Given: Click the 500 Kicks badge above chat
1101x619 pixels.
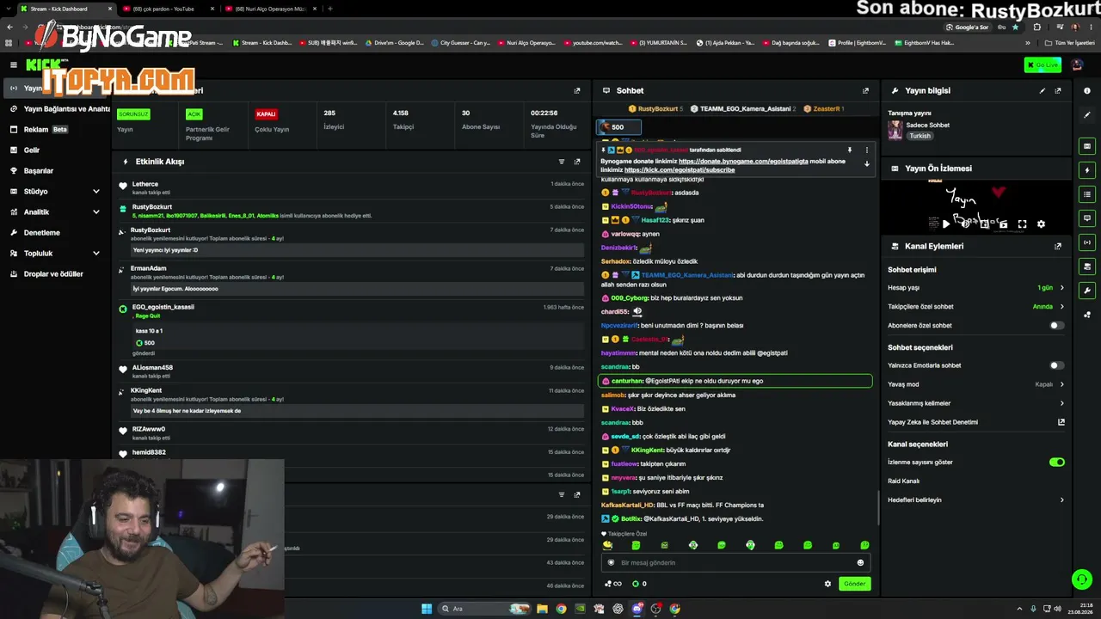Looking at the screenshot, I should [619, 127].
